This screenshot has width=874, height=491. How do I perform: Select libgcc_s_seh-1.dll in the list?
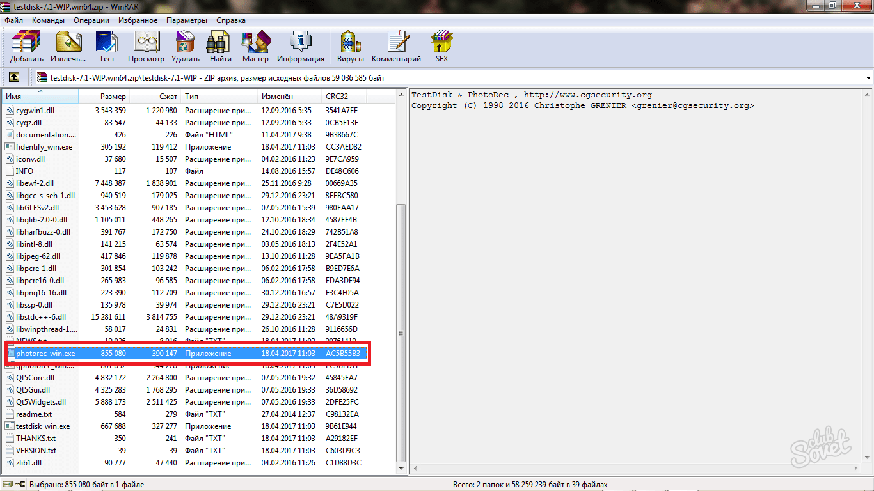coord(45,195)
